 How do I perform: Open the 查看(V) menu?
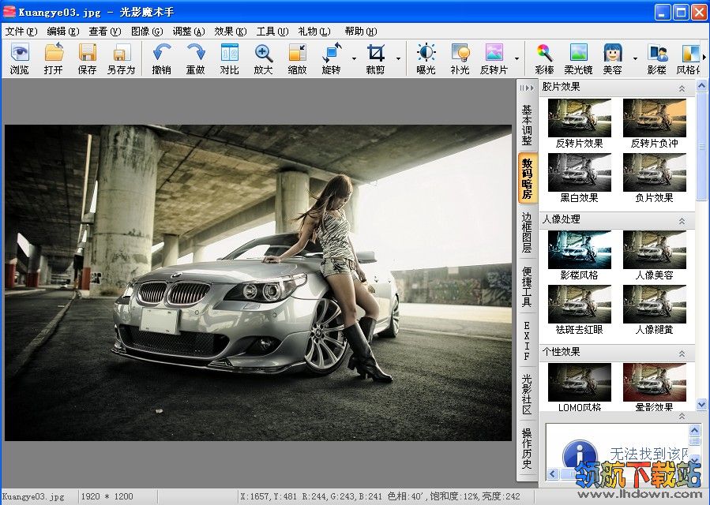pyautogui.click(x=105, y=32)
